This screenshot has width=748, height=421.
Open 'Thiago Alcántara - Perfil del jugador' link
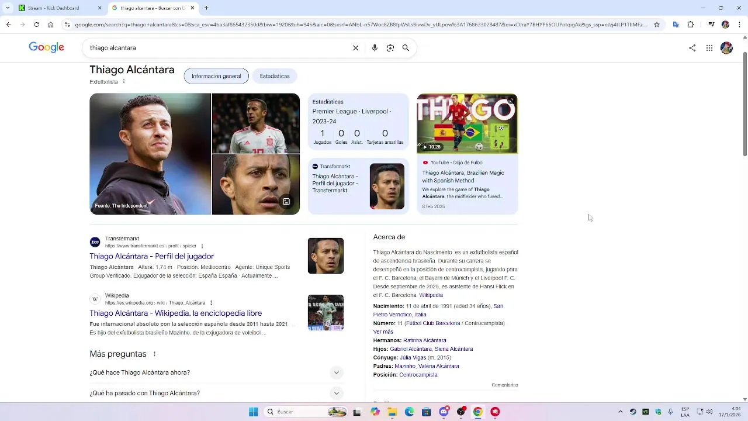[152, 256]
